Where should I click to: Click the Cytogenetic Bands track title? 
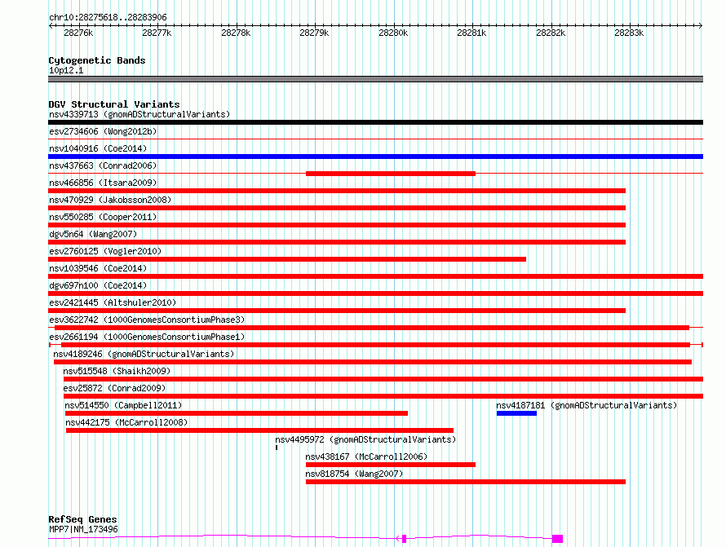pos(97,60)
